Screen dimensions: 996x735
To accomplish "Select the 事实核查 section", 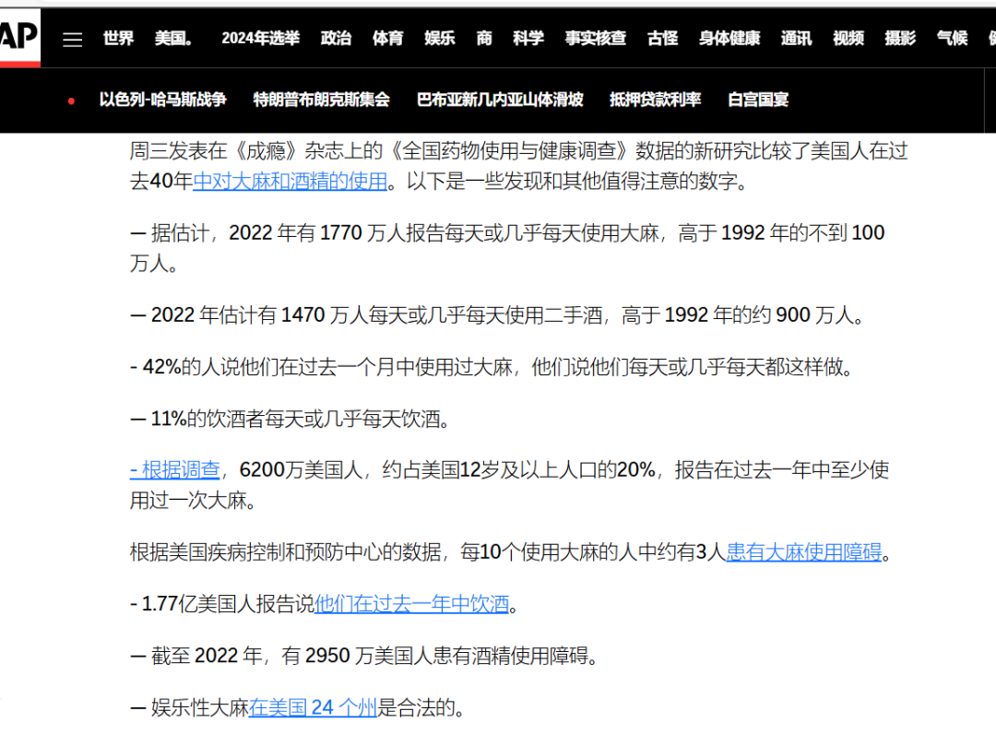I will coord(595,39).
